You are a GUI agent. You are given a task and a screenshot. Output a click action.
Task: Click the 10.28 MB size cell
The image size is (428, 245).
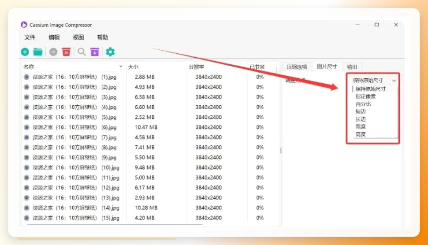tap(146, 208)
